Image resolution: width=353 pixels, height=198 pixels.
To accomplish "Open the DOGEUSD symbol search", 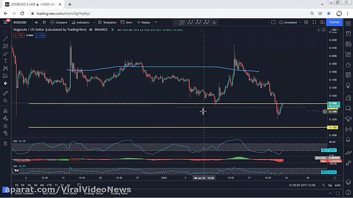I will (20, 22).
